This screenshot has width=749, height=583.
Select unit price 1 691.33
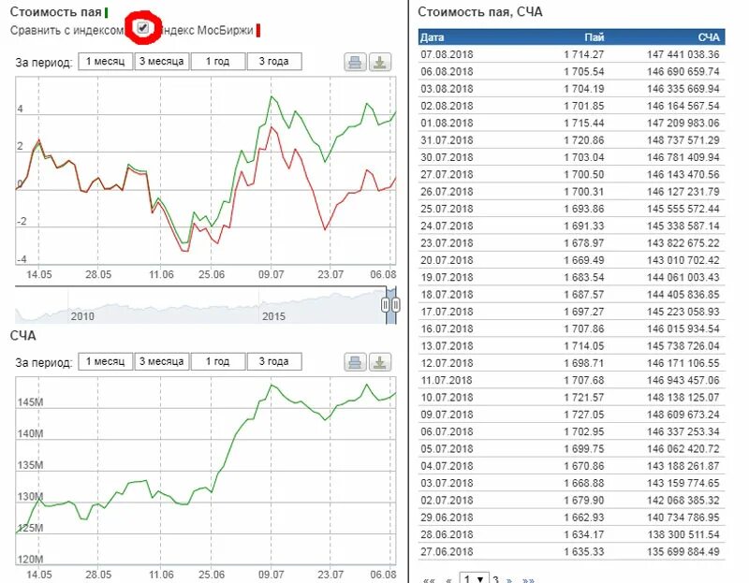pyautogui.click(x=583, y=226)
